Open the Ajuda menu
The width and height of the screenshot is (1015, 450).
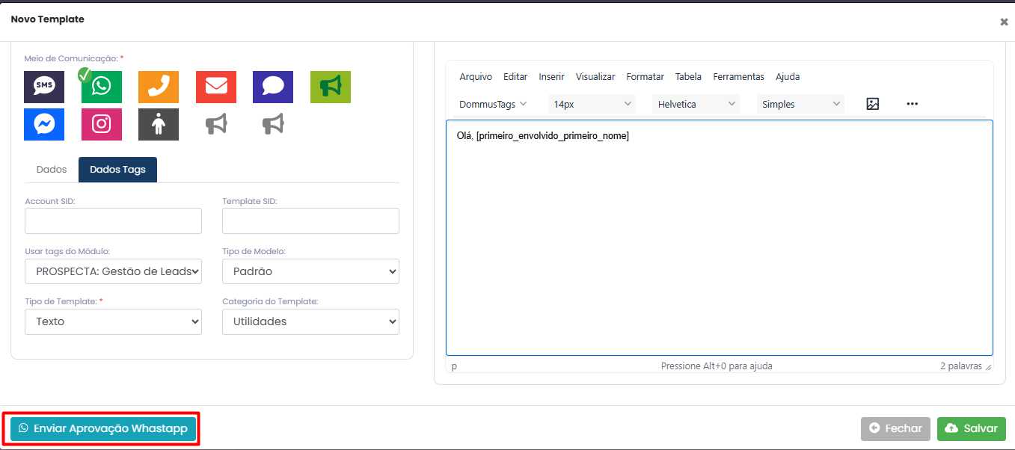(x=788, y=76)
